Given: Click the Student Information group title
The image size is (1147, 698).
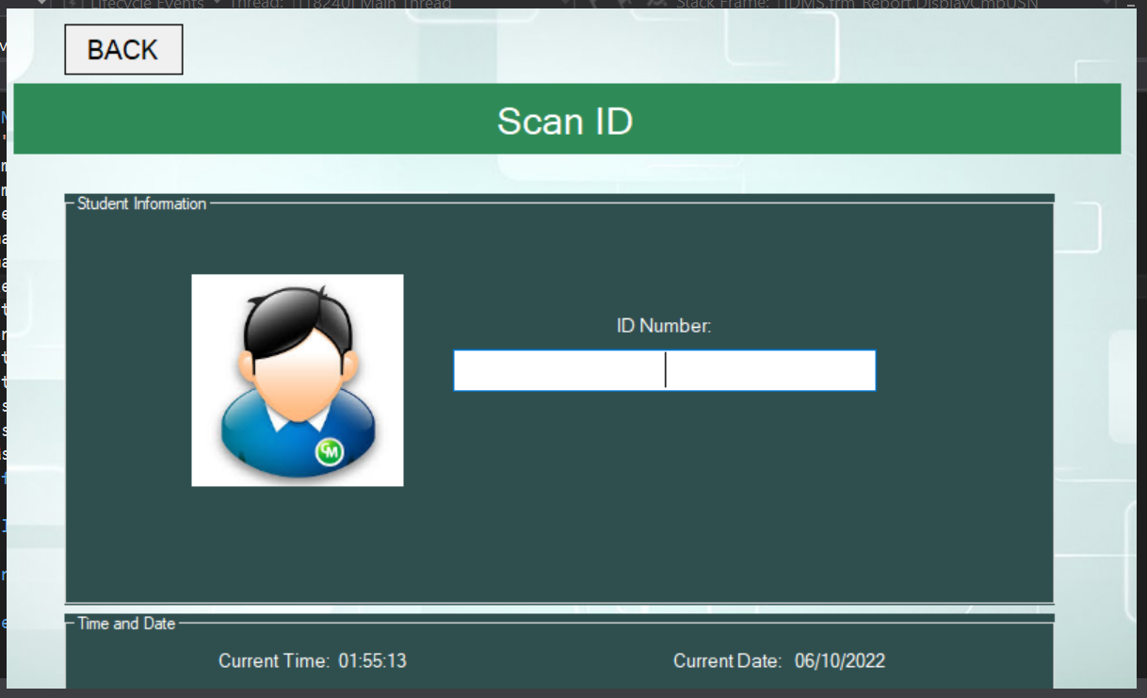Looking at the screenshot, I should coord(141,203).
